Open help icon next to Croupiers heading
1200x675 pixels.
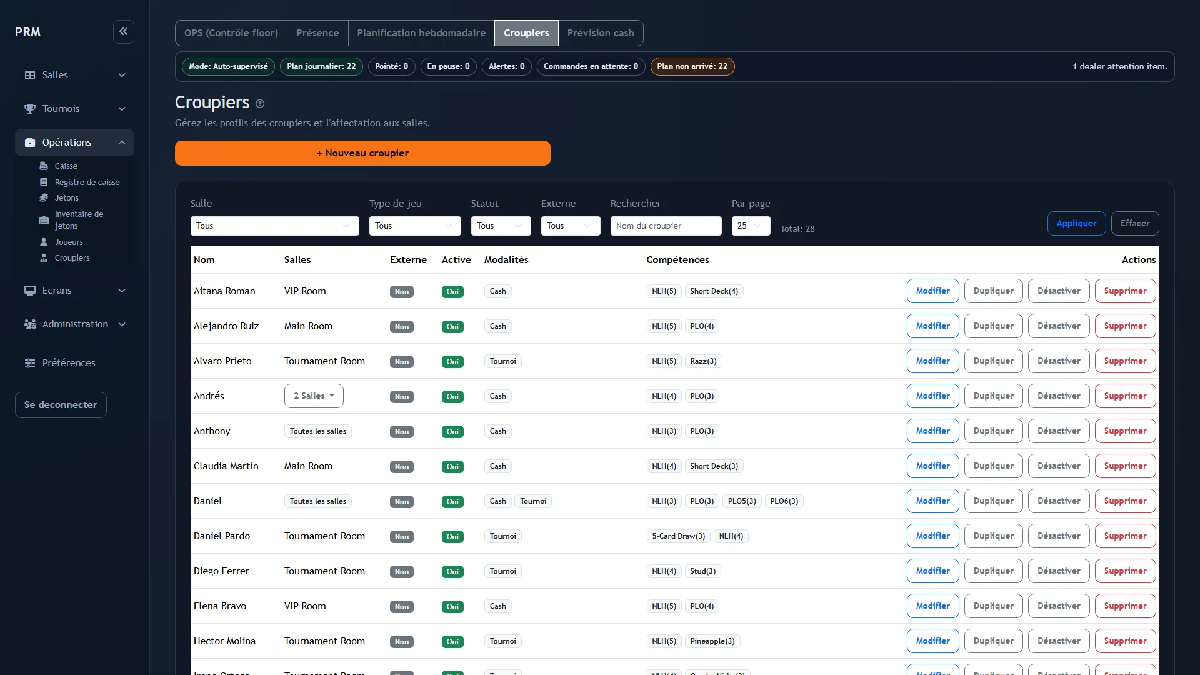tap(260, 104)
